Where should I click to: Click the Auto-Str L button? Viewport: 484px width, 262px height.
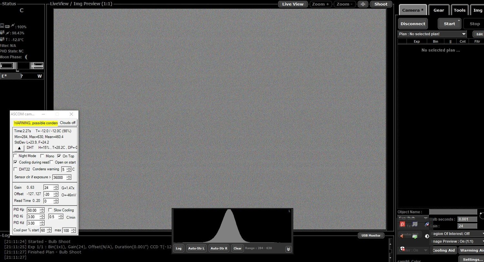click(x=196, y=248)
